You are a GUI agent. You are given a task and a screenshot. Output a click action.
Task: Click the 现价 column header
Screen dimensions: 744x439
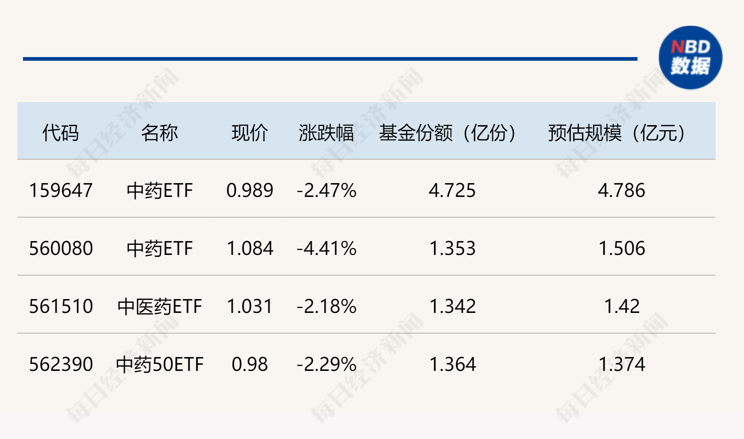[x=250, y=133]
